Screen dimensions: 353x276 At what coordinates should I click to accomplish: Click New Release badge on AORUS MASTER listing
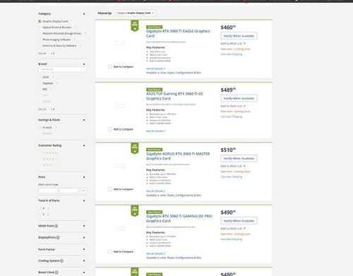pyautogui.click(x=154, y=150)
